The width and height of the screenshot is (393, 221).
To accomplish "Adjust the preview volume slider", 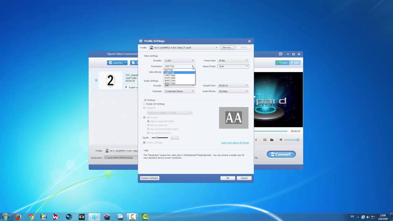I will coord(292,140).
